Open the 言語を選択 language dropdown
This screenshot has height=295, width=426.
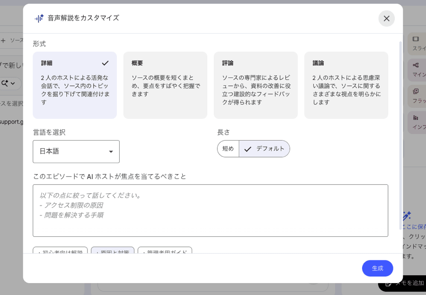[x=76, y=152]
